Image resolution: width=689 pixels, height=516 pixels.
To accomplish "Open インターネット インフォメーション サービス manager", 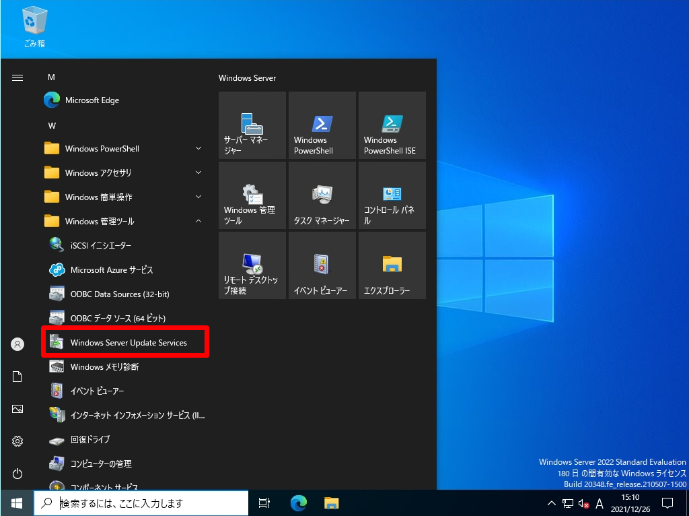I will point(124,415).
